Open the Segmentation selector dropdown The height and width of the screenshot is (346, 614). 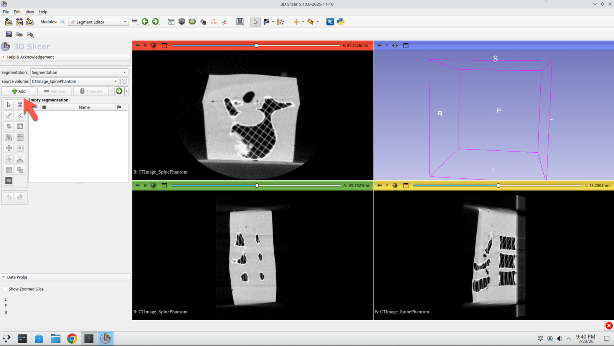(x=79, y=72)
